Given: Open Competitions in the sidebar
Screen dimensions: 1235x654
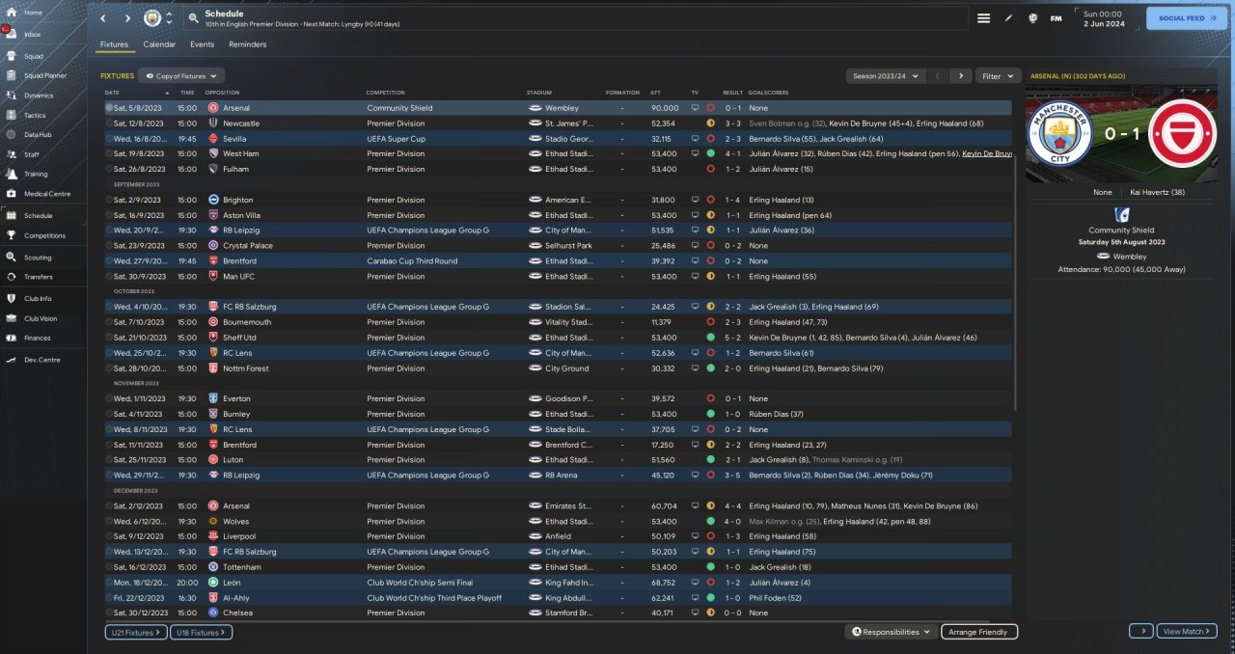Looking at the screenshot, I should 44,235.
